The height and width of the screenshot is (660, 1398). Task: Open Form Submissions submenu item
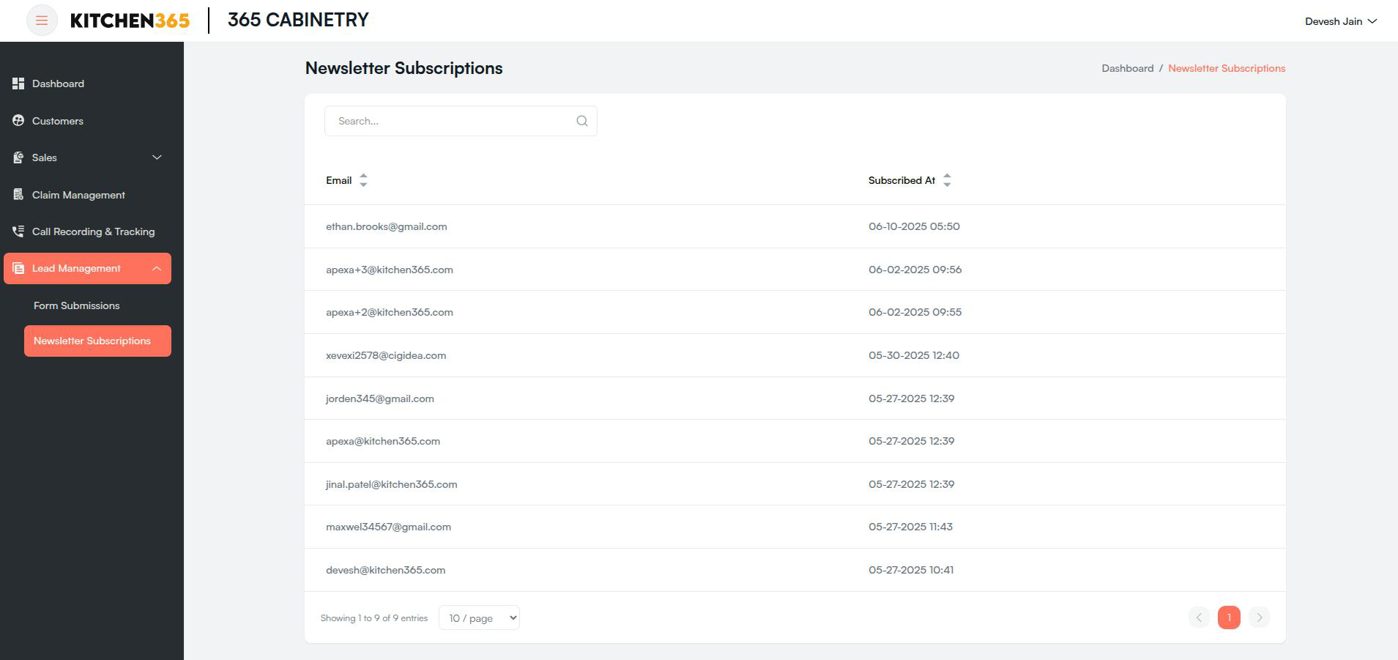(x=76, y=305)
